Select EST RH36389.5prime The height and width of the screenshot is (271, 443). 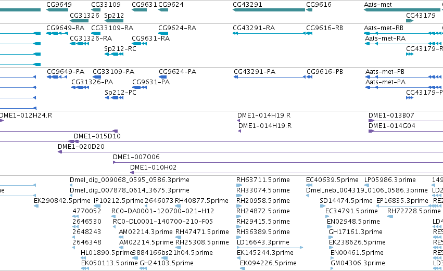(x=263, y=232)
